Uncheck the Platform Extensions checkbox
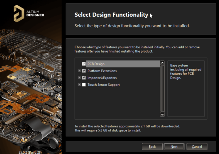Viewport: 219px width, 154px height. [x=84, y=71]
